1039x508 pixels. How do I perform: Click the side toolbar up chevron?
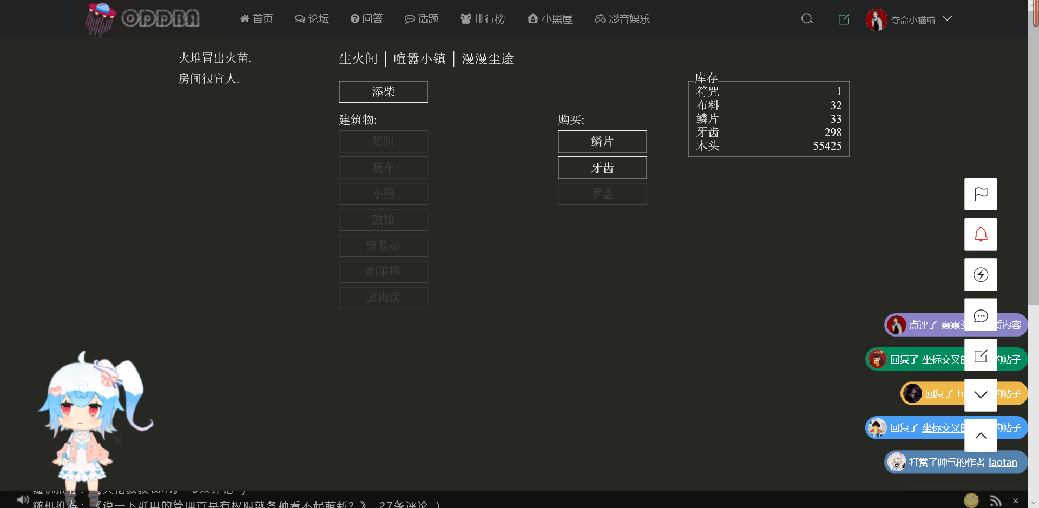coord(981,435)
